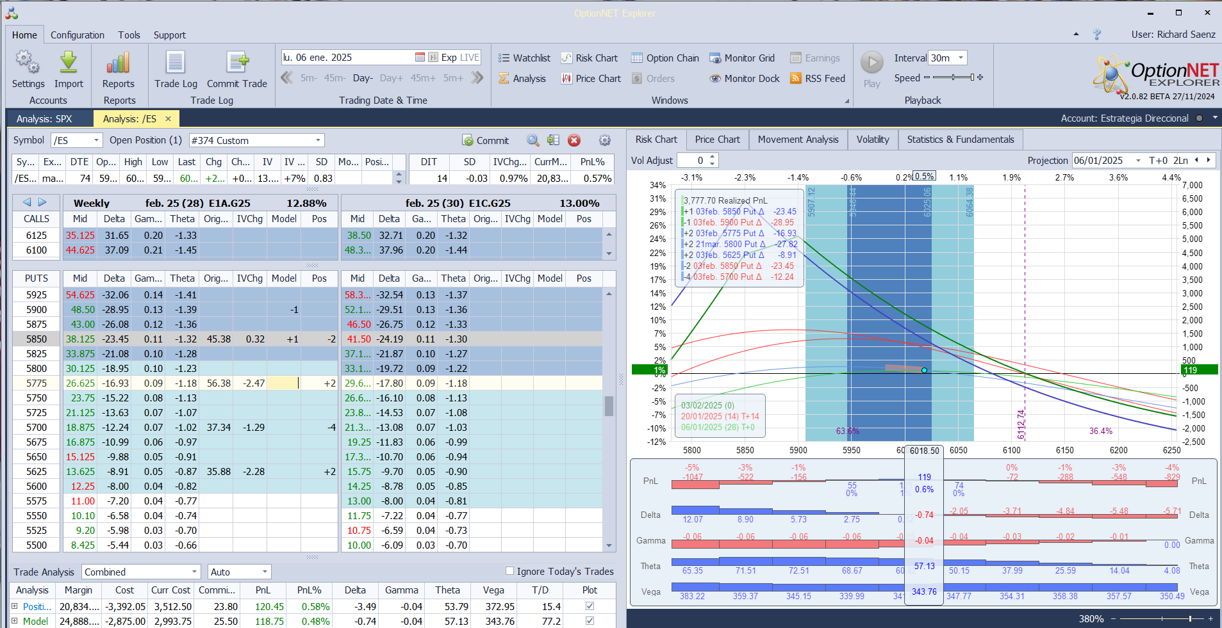Viewport: 1222px width, 628px height.
Task: Open the Statistics & Fundamentals tab
Action: pyautogui.click(x=961, y=140)
